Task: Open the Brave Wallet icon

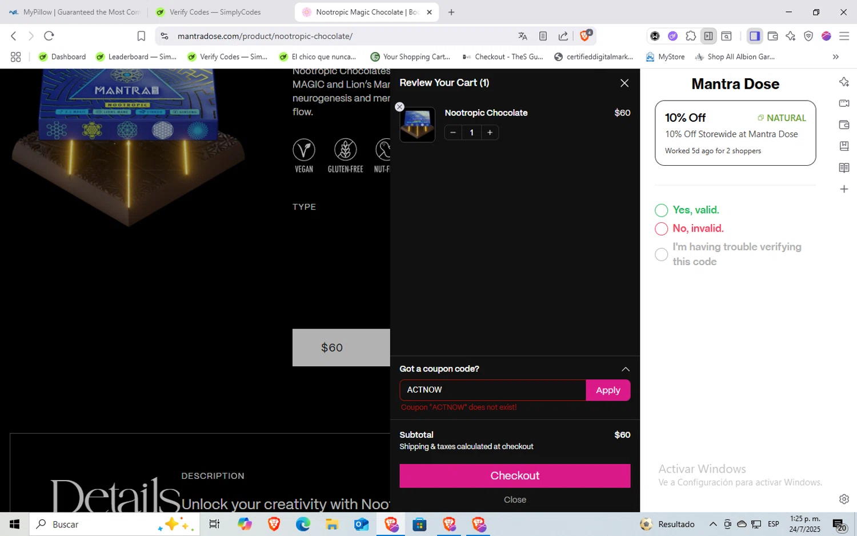Action: click(772, 36)
